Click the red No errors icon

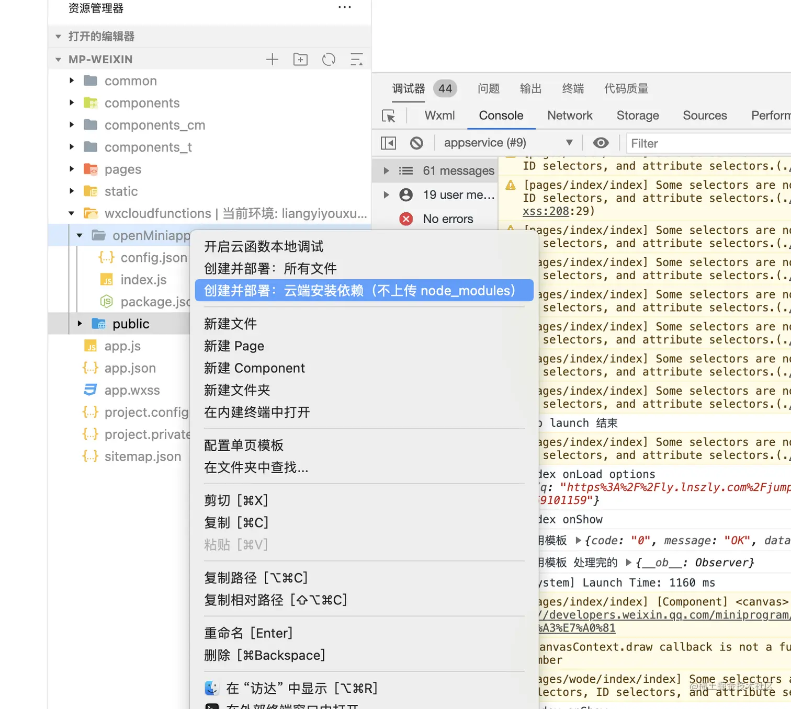(406, 219)
